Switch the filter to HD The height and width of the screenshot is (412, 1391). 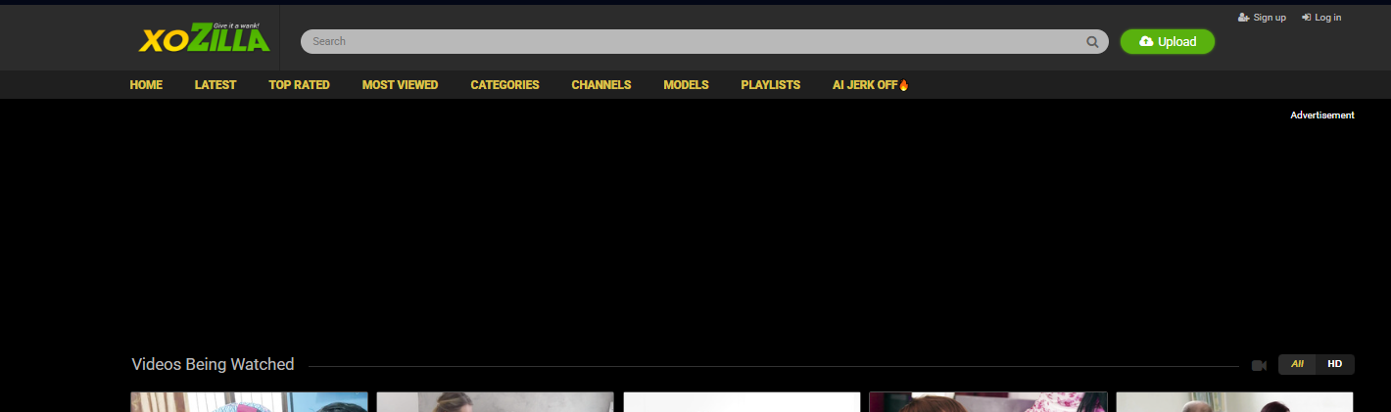point(1334,364)
